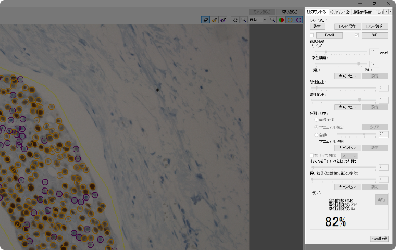Image resolution: width=396 pixels, height=250 pixels.
Task: Click the 陽性抽出 value field showing 15
Action: tap(383, 100)
